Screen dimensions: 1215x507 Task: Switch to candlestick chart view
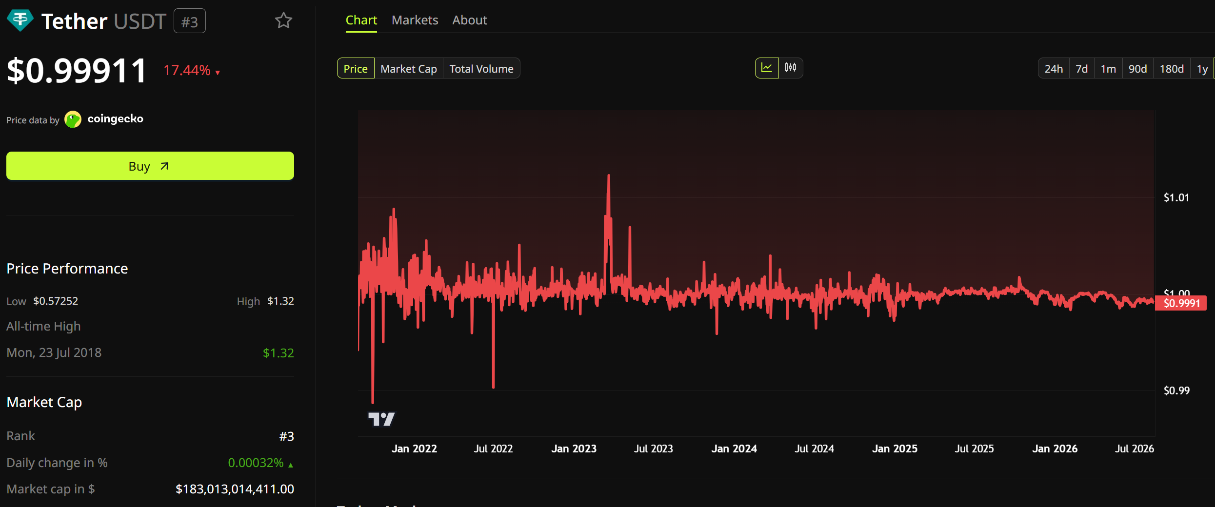pos(790,68)
